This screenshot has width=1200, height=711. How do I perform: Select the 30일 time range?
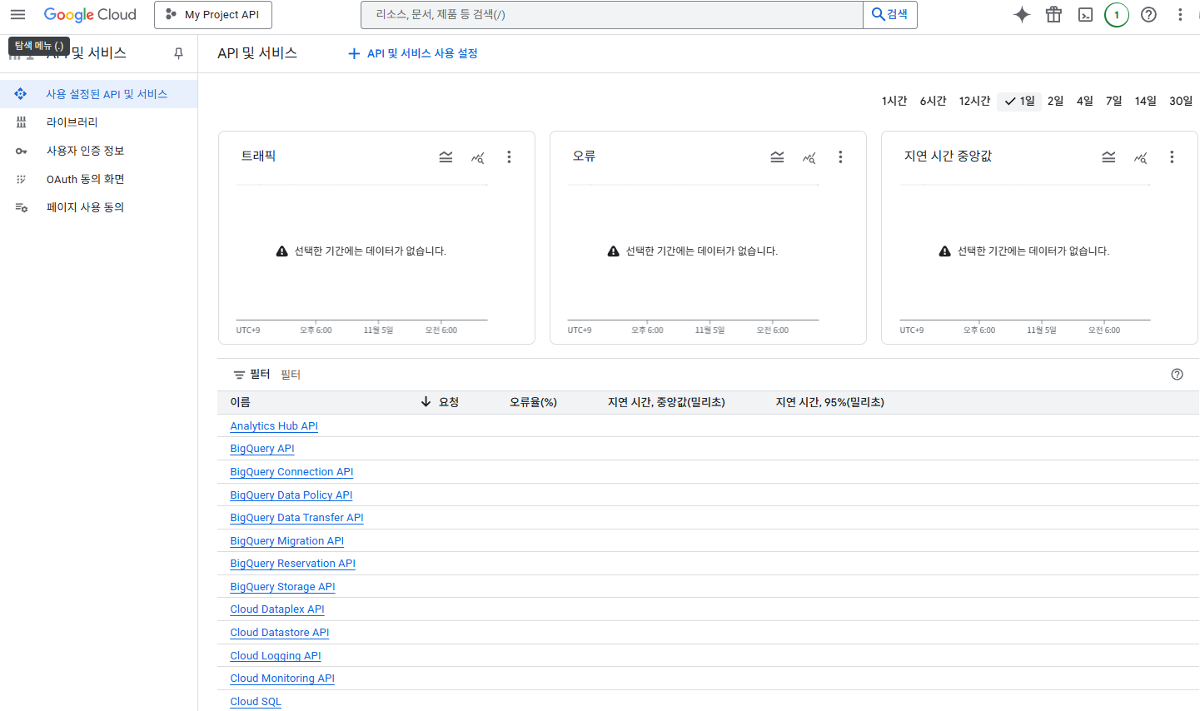click(x=1181, y=101)
